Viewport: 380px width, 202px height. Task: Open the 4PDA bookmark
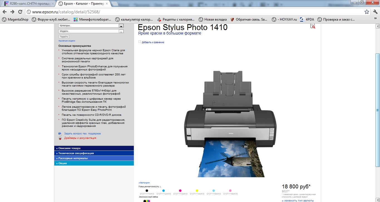(x=307, y=19)
